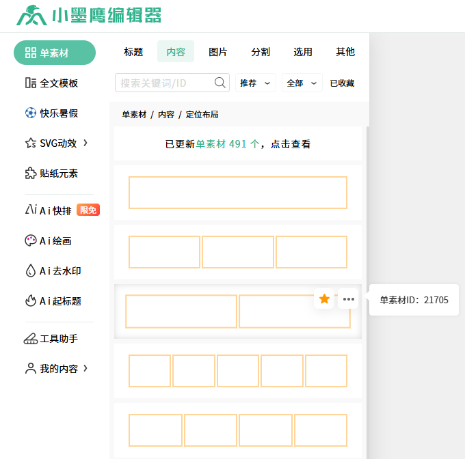
Task: Click the Ai起标题 flame icon
Action: click(31, 301)
